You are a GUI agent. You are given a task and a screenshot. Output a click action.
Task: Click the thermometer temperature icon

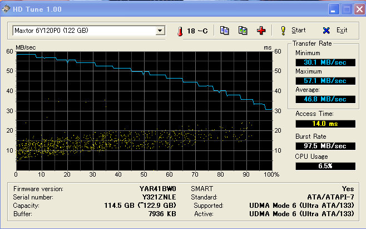(181, 31)
